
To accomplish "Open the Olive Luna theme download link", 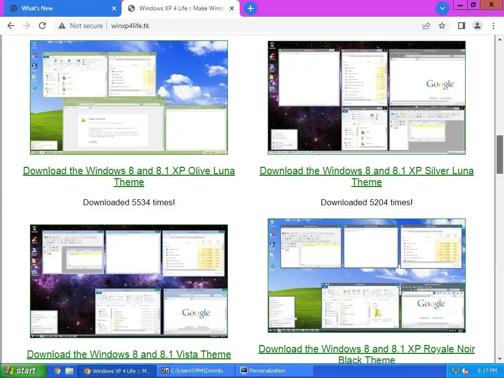I will tap(129, 176).
